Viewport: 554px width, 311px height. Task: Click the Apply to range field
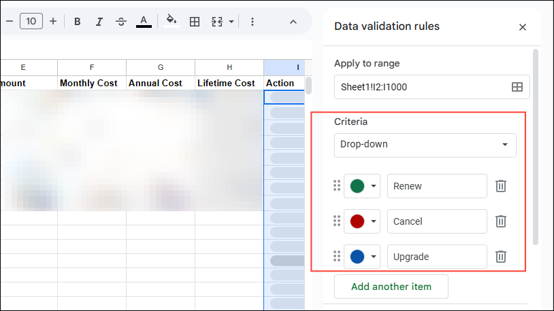point(431,87)
